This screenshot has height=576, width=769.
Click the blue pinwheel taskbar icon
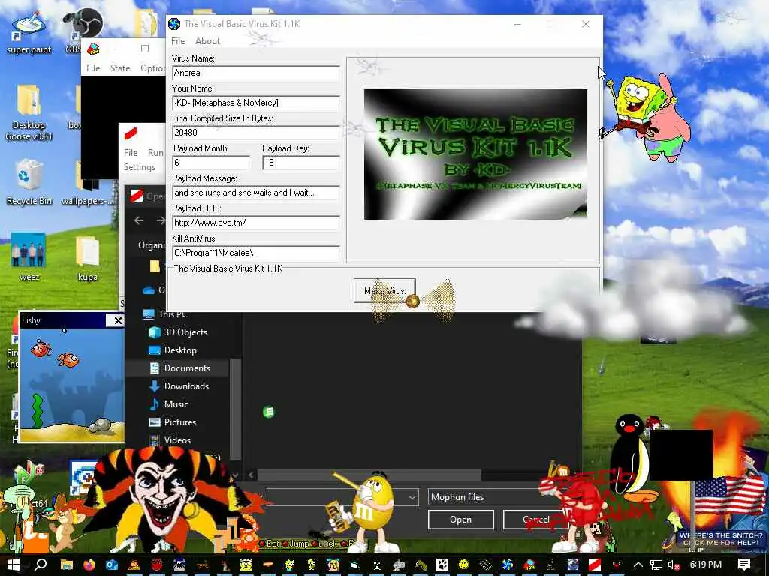point(508,565)
